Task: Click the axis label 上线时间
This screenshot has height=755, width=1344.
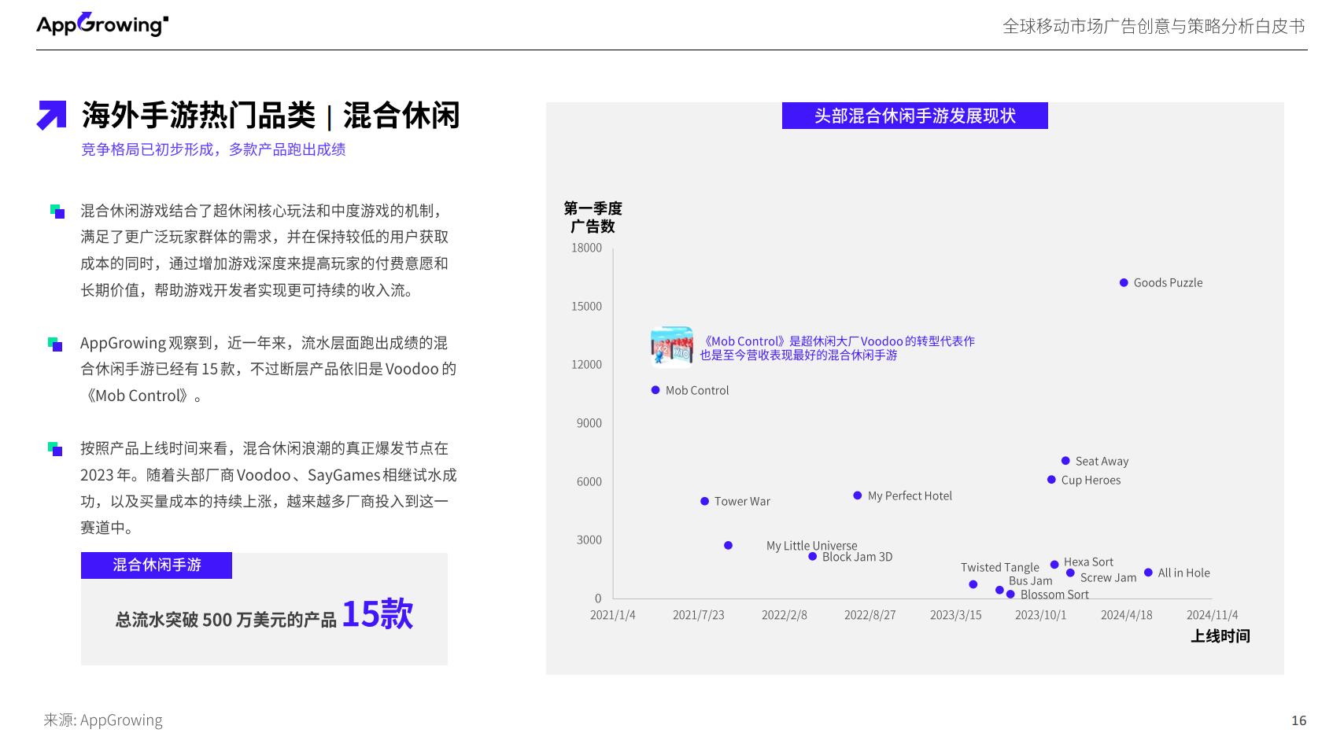Action: click(x=1220, y=636)
